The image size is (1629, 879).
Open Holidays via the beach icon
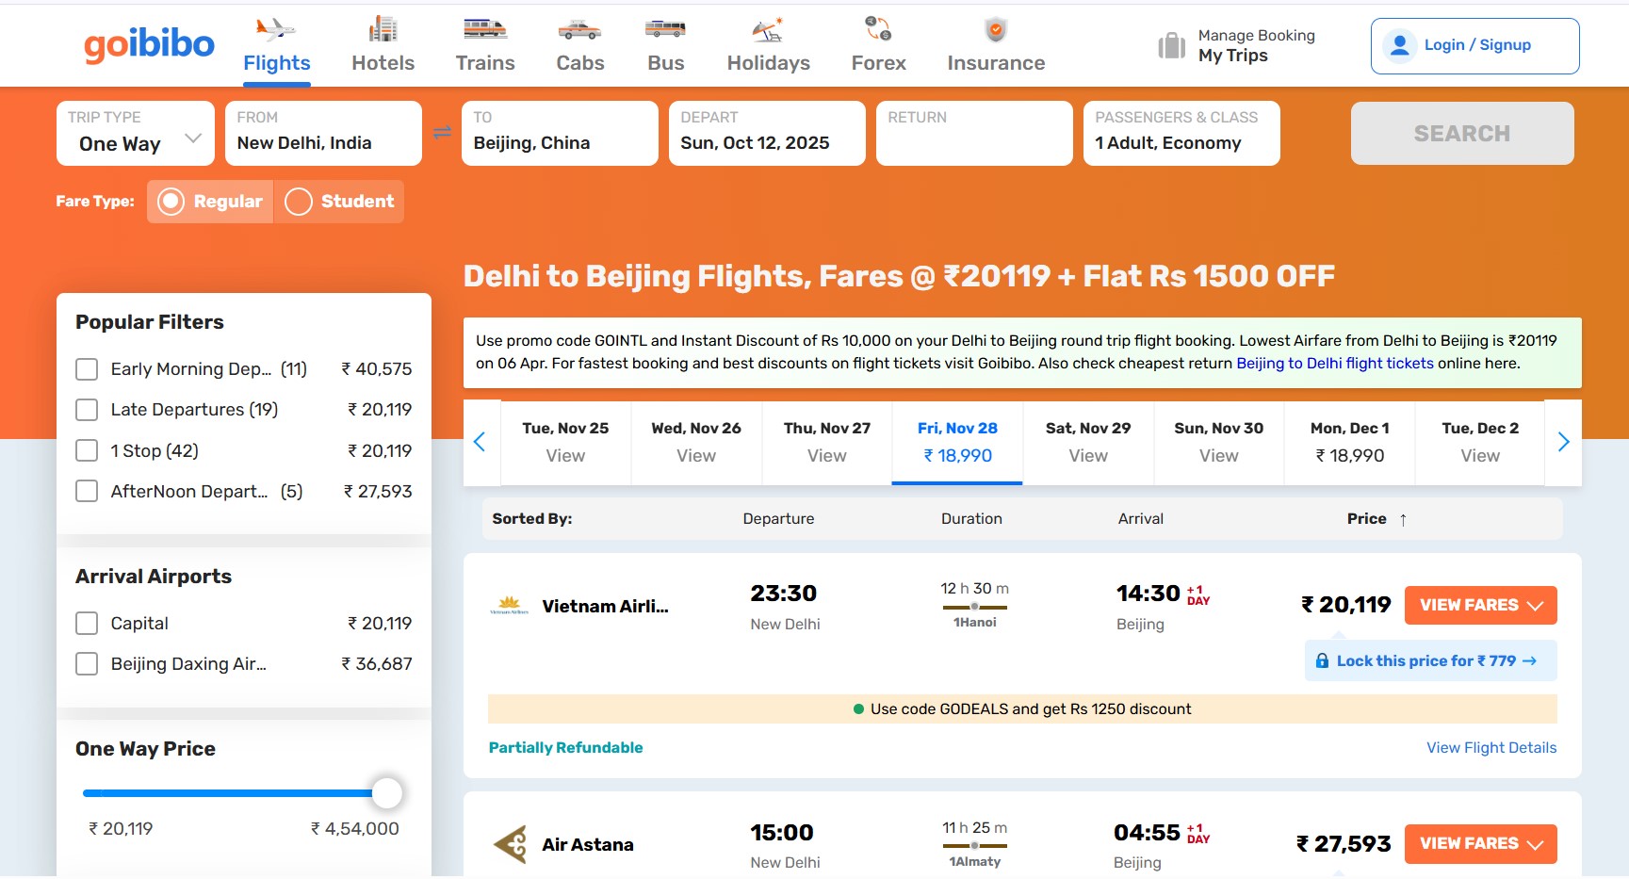point(768,29)
